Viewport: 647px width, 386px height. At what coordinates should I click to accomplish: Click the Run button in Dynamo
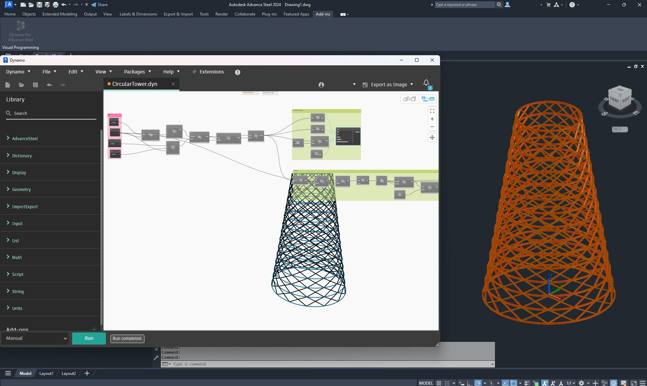(x=89, y=338)
